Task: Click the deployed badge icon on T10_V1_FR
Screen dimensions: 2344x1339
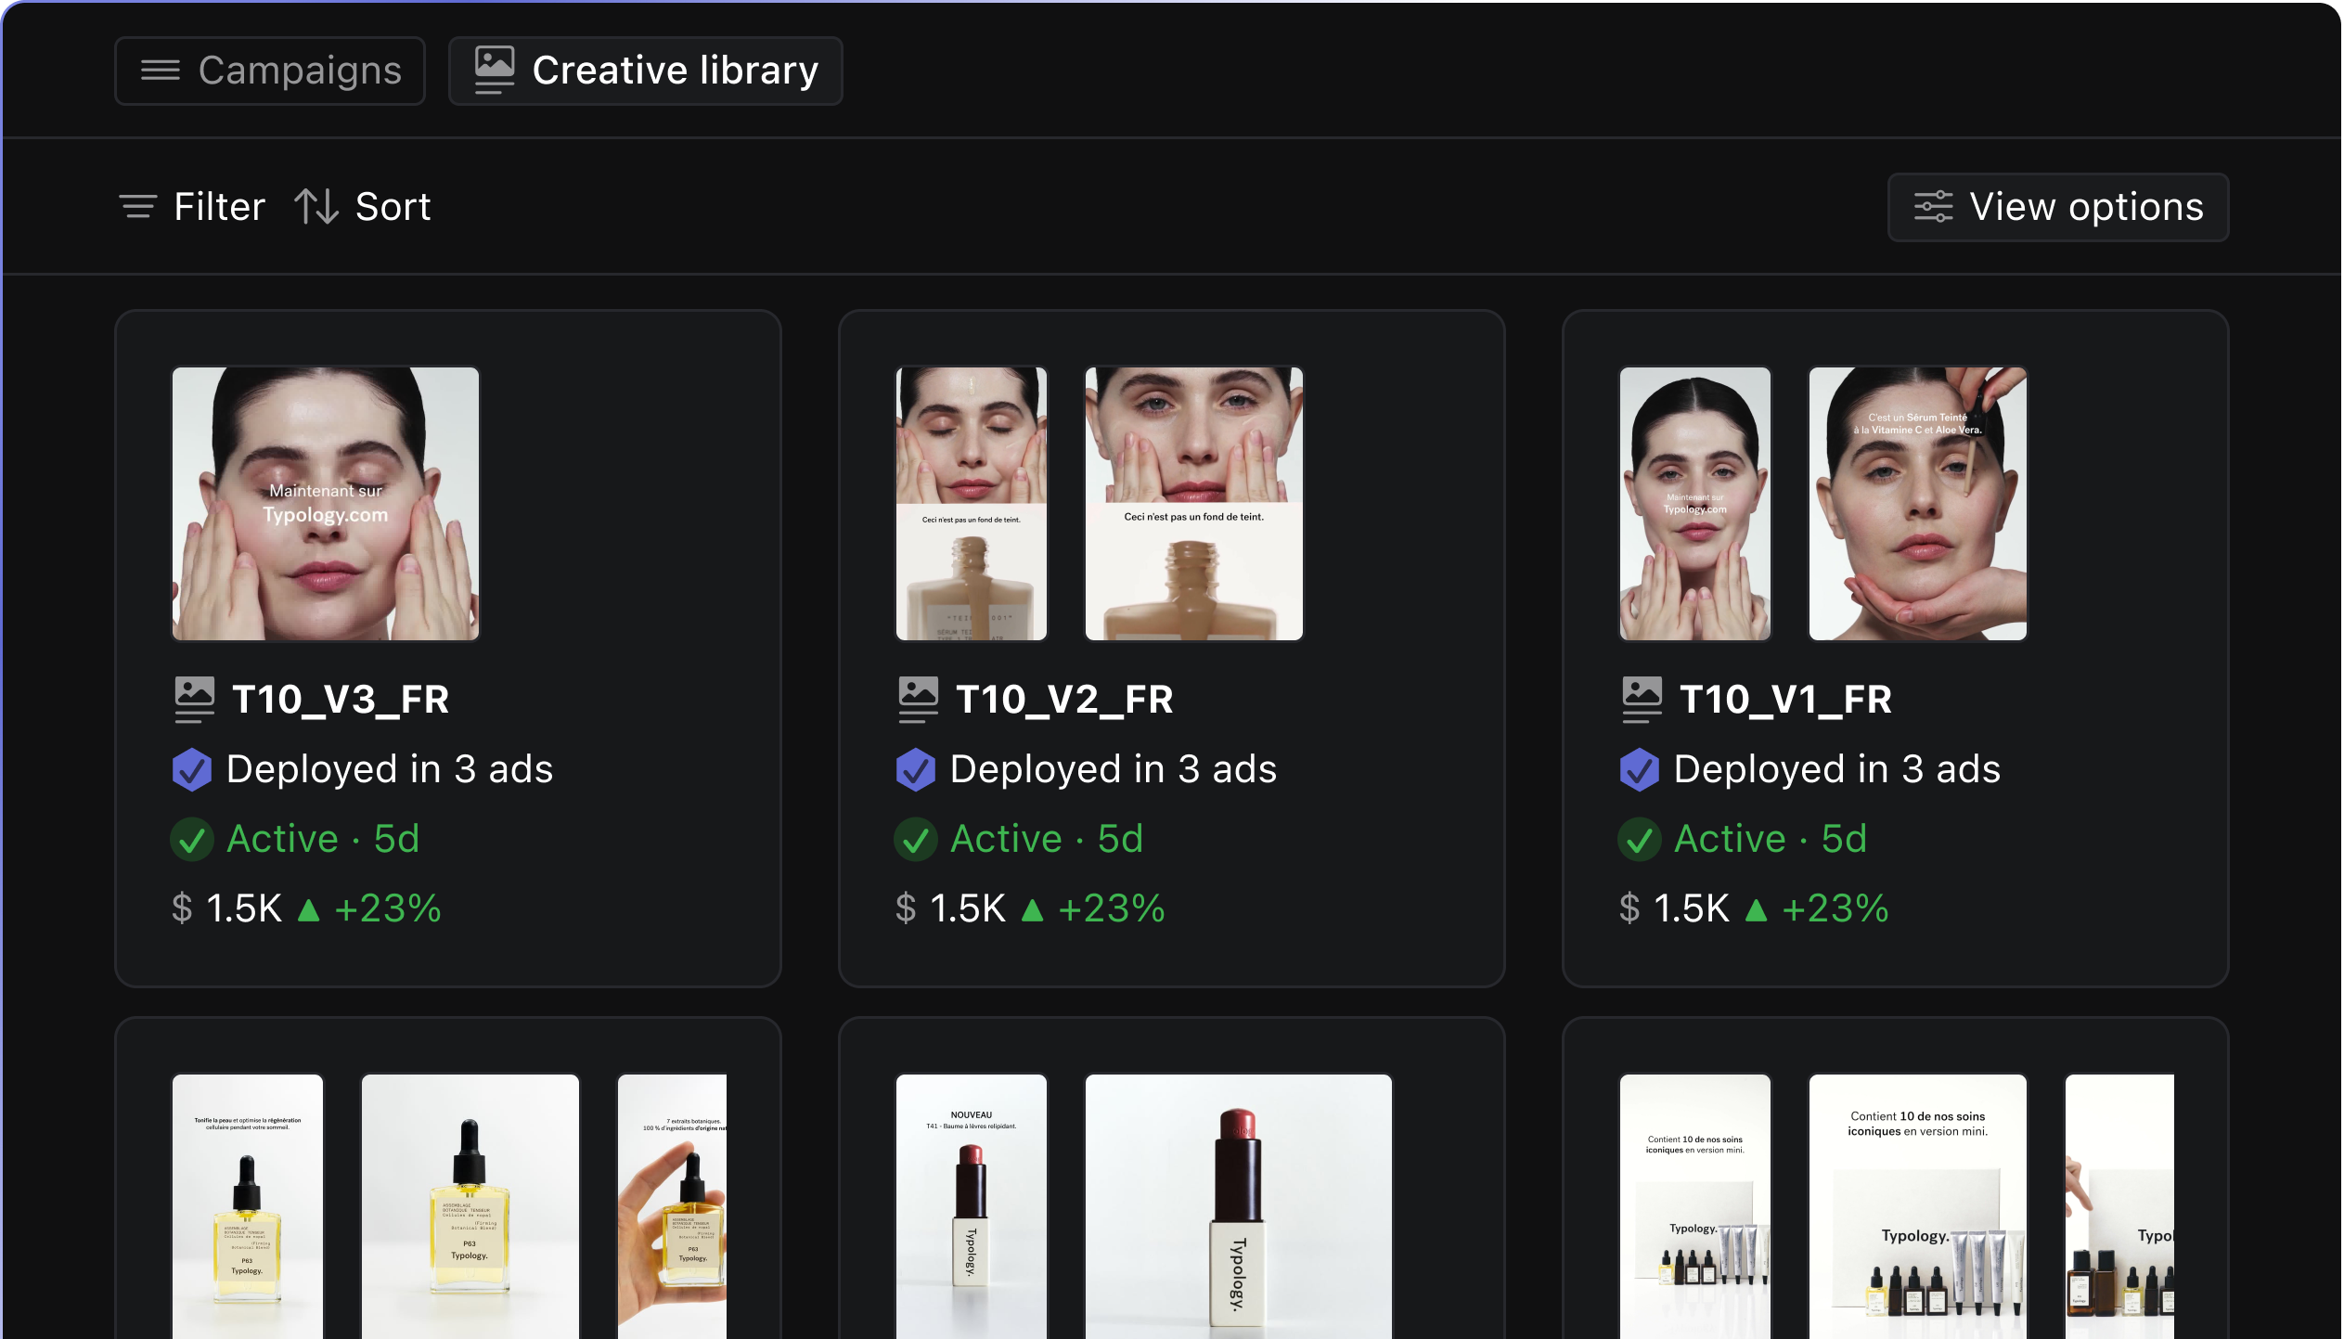Action: 1640,769
